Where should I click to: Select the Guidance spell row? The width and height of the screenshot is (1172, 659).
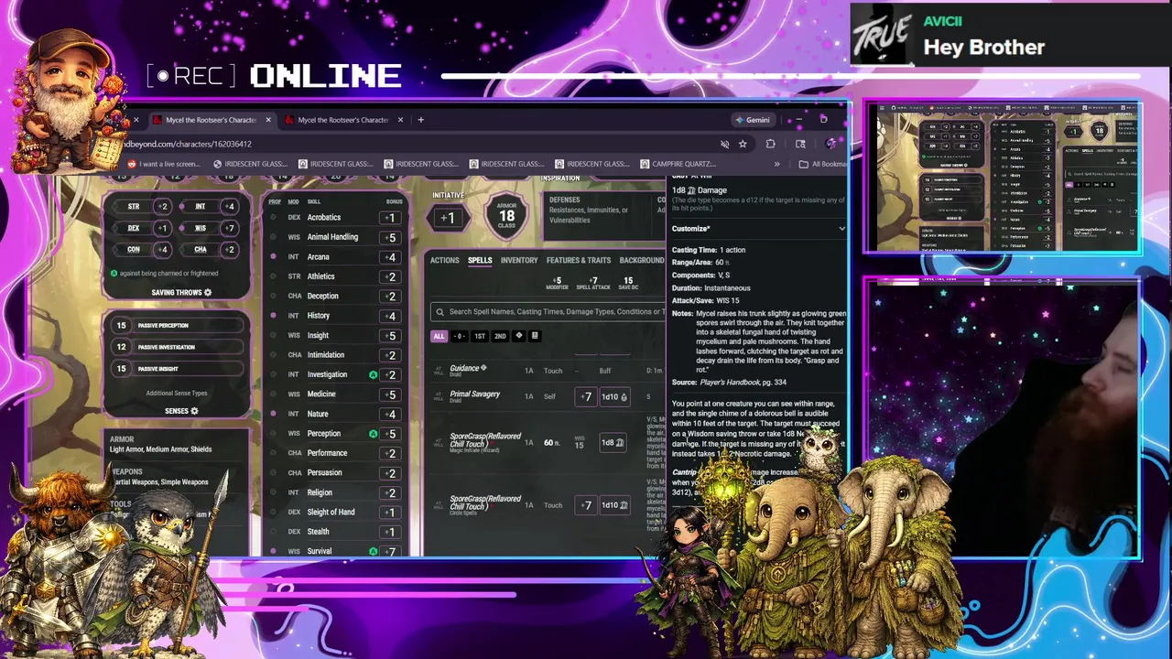coord(548,371)
